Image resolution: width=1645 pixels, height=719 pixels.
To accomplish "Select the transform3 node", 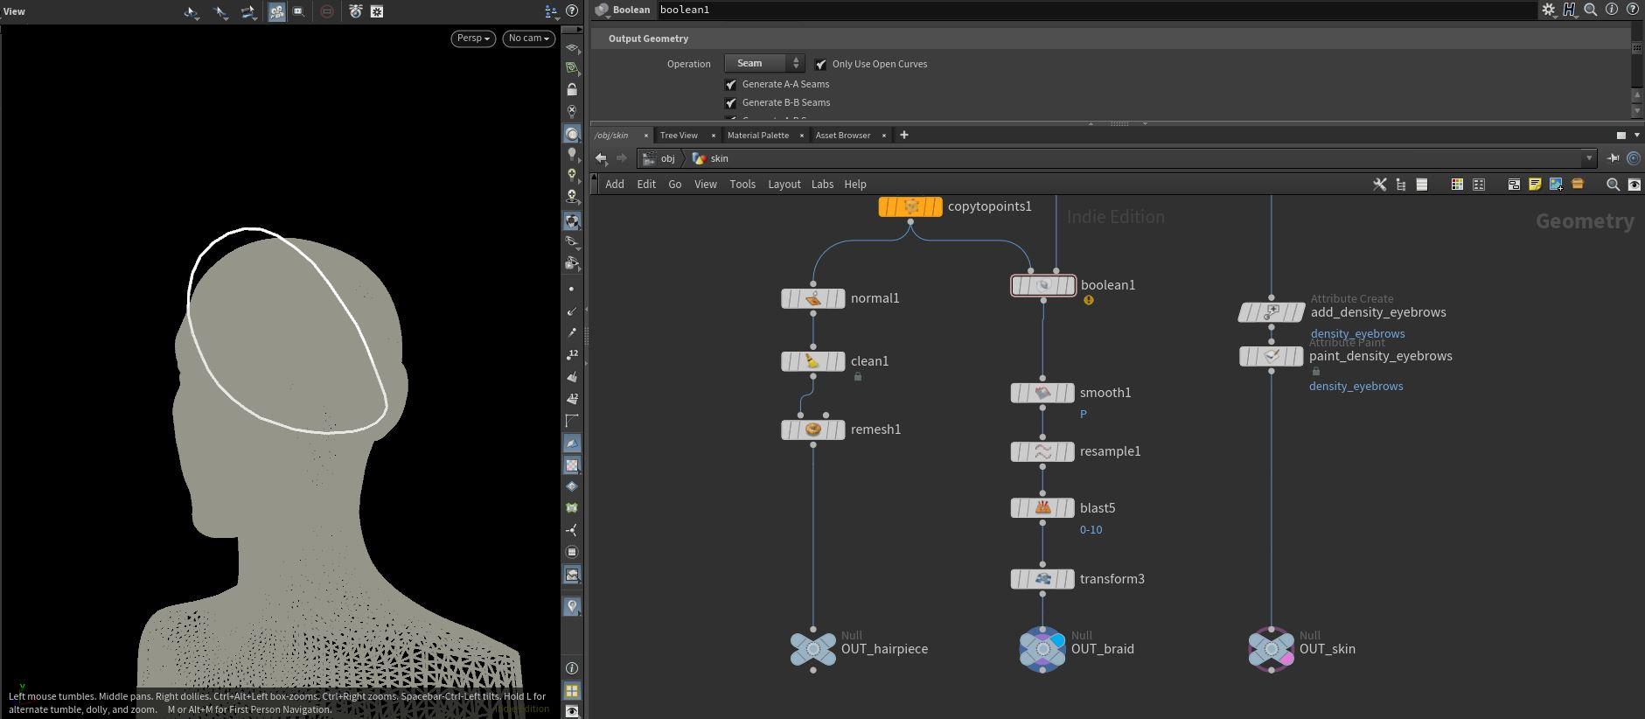I will pos(1042,579).
